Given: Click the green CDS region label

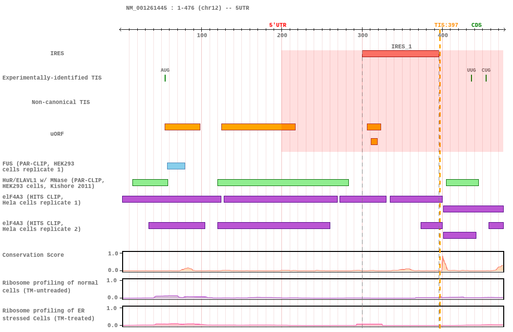Looking at the screenshot, I should pyautogui.click(x=476, y=25).
